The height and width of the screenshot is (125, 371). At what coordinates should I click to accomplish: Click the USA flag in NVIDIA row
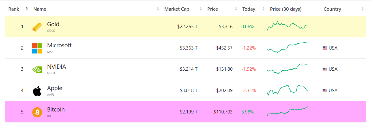click(325, 69)
